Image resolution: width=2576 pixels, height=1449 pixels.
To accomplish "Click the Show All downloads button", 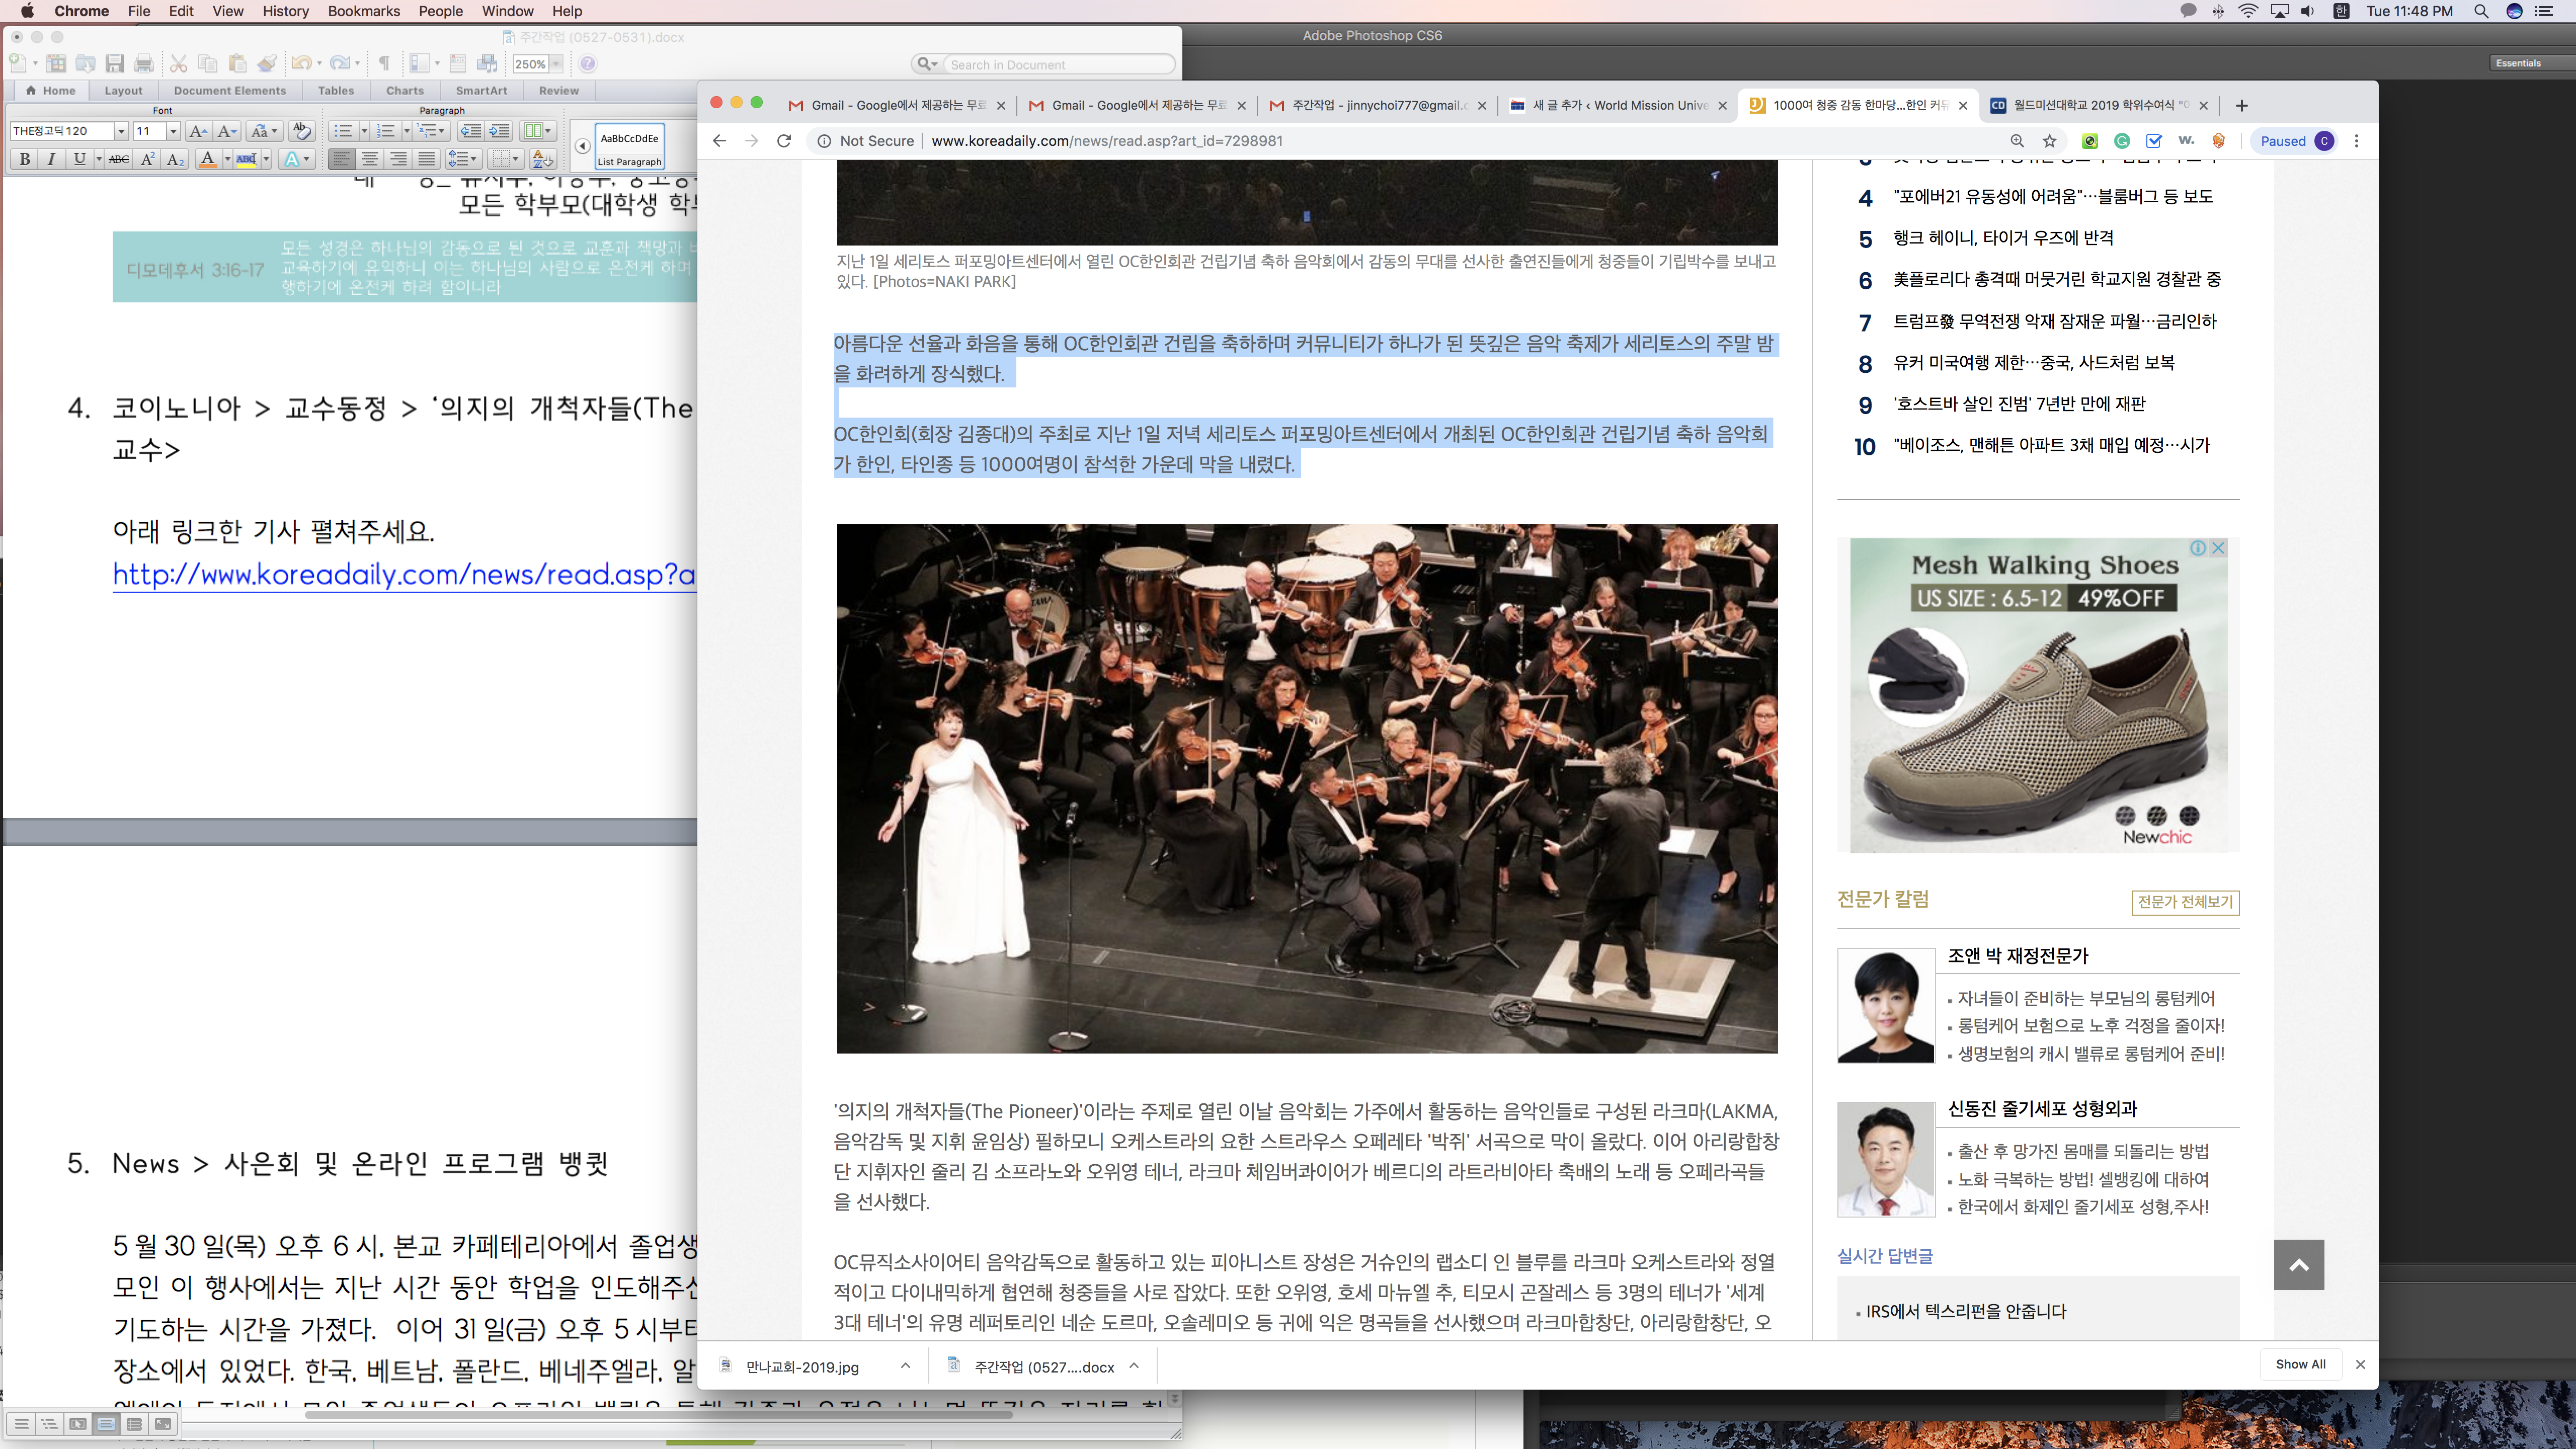I will 2300,1364.
